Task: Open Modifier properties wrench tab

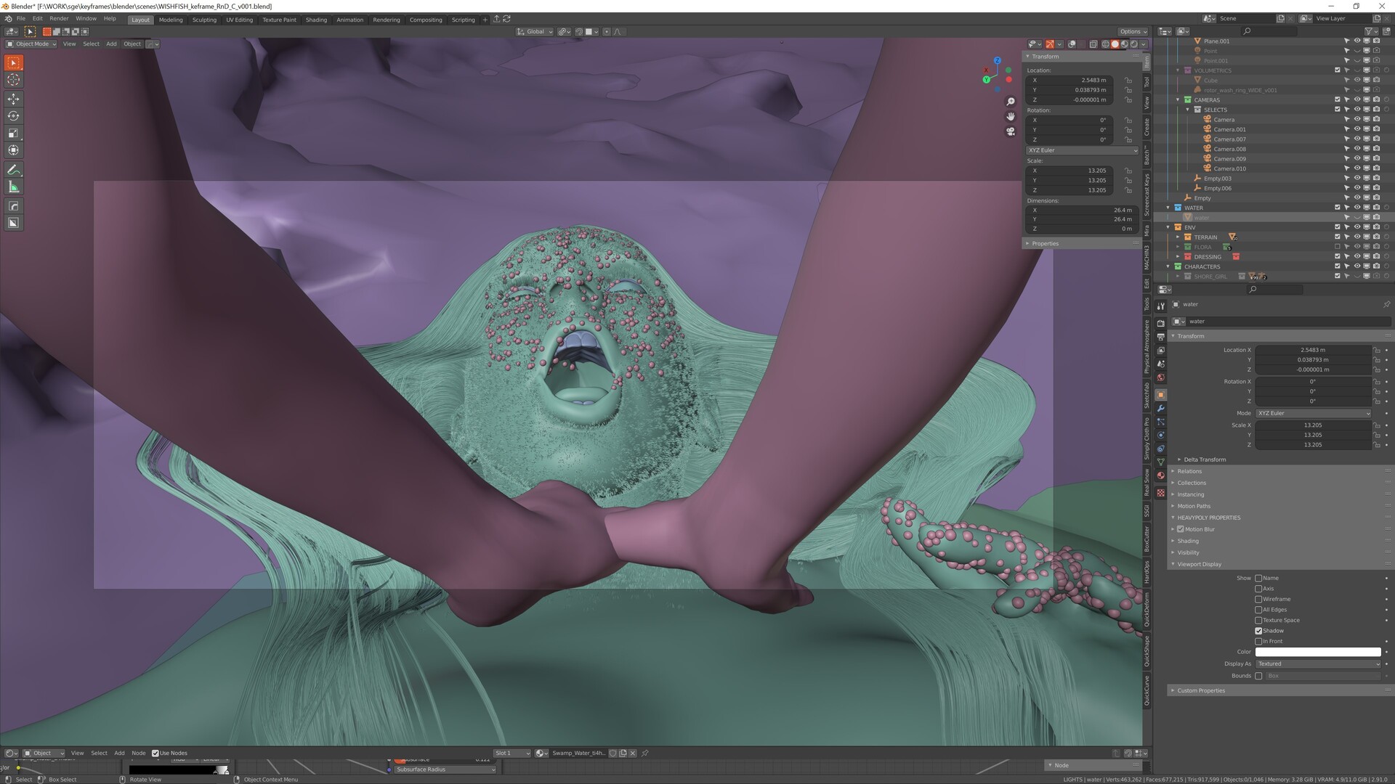Action: point(1160,409)
